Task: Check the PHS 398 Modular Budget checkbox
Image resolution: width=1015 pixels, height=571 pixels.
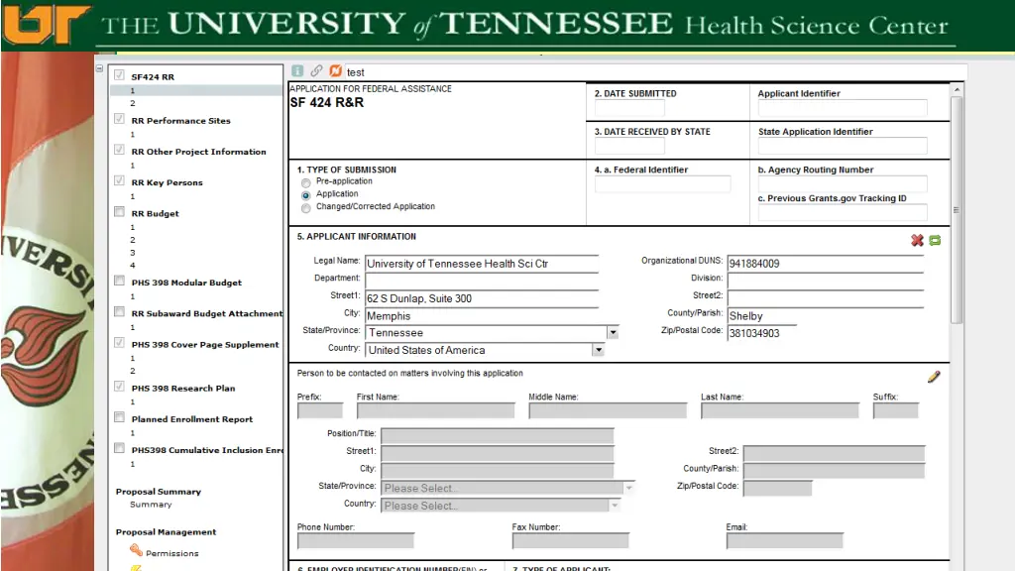Action: coord(119,281)
